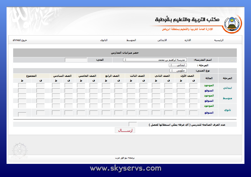Viewport: 251px width, 177px height.
Task: Click the الحي district text field
Action: (x=76, y=60)
